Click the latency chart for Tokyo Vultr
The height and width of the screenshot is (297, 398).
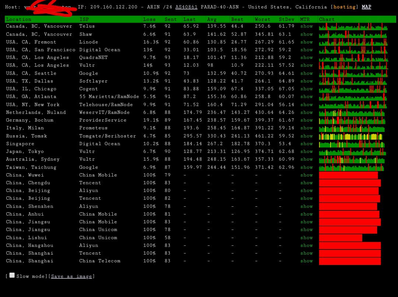tap(352, 151)
